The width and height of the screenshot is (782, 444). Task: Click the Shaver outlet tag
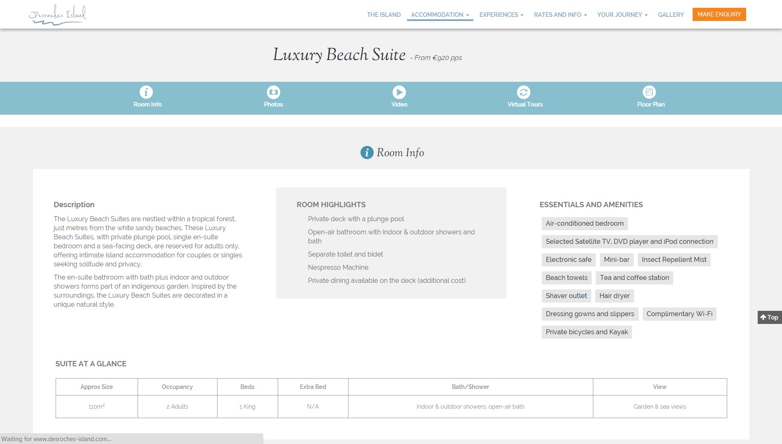(567, 296)
